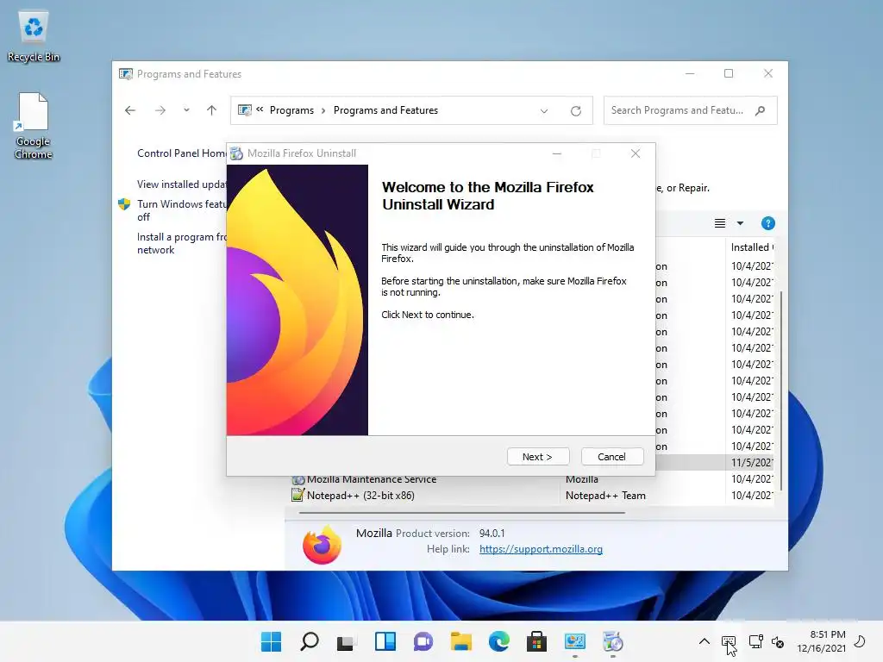Select Programs and Features breadcrumb
This screenshot has height=662, width=883.
pos(385,110)
